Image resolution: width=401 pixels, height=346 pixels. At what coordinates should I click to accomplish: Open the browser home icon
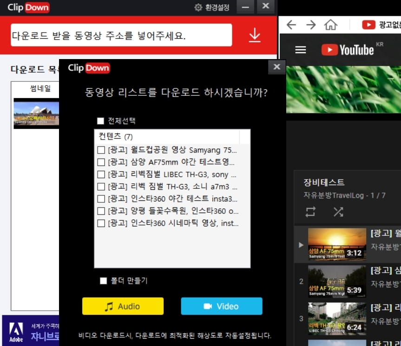pos(331,25)
